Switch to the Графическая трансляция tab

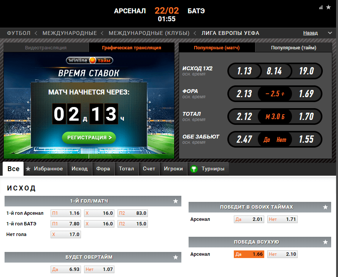point(132,47)
